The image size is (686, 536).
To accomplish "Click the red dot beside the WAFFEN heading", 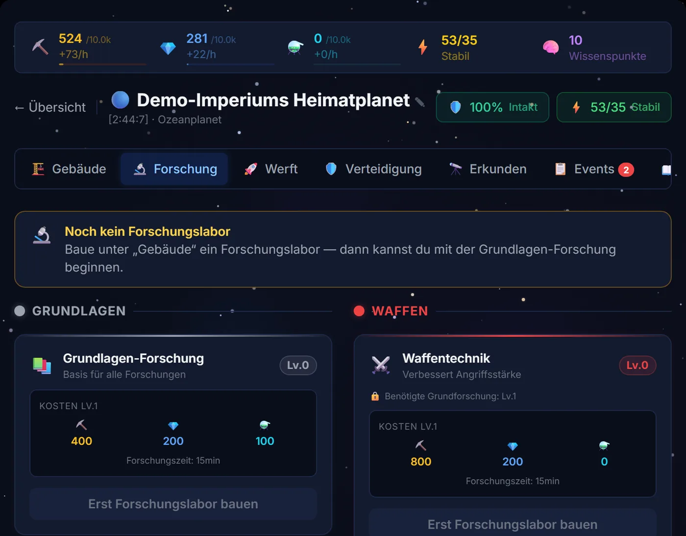I will pos(359,311).
